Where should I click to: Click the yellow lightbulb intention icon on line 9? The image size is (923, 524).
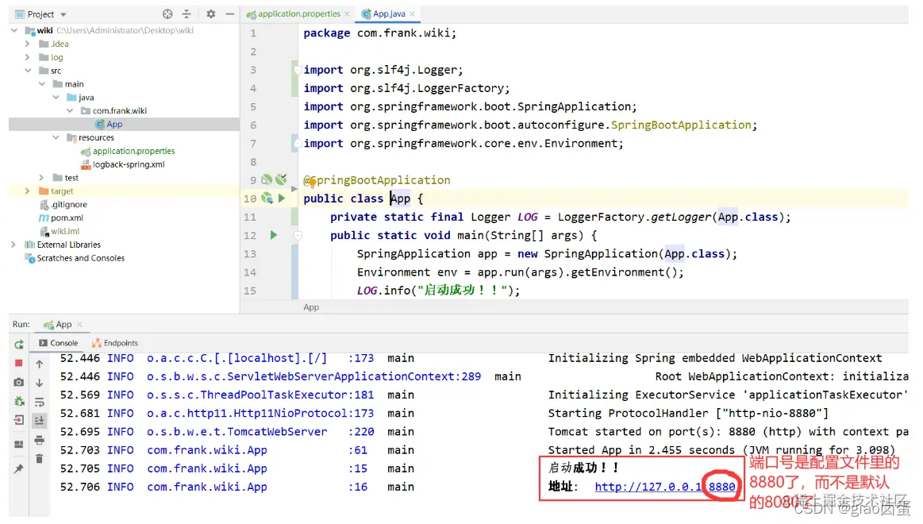coord(312,183)
